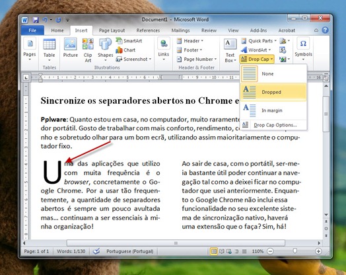Open the Symbols omega button

click(303, 50)
